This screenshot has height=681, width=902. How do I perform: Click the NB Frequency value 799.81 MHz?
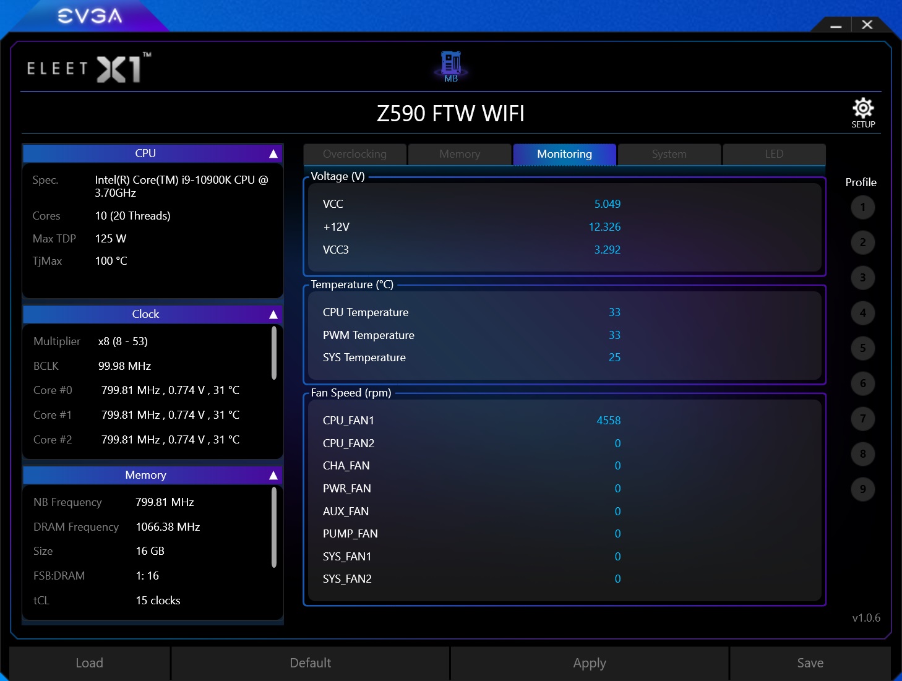[165, 502]
